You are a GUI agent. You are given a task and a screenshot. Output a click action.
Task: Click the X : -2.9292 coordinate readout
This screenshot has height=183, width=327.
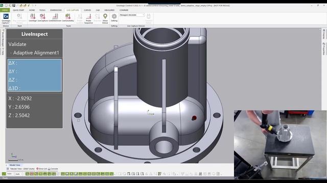click(20, 98)
